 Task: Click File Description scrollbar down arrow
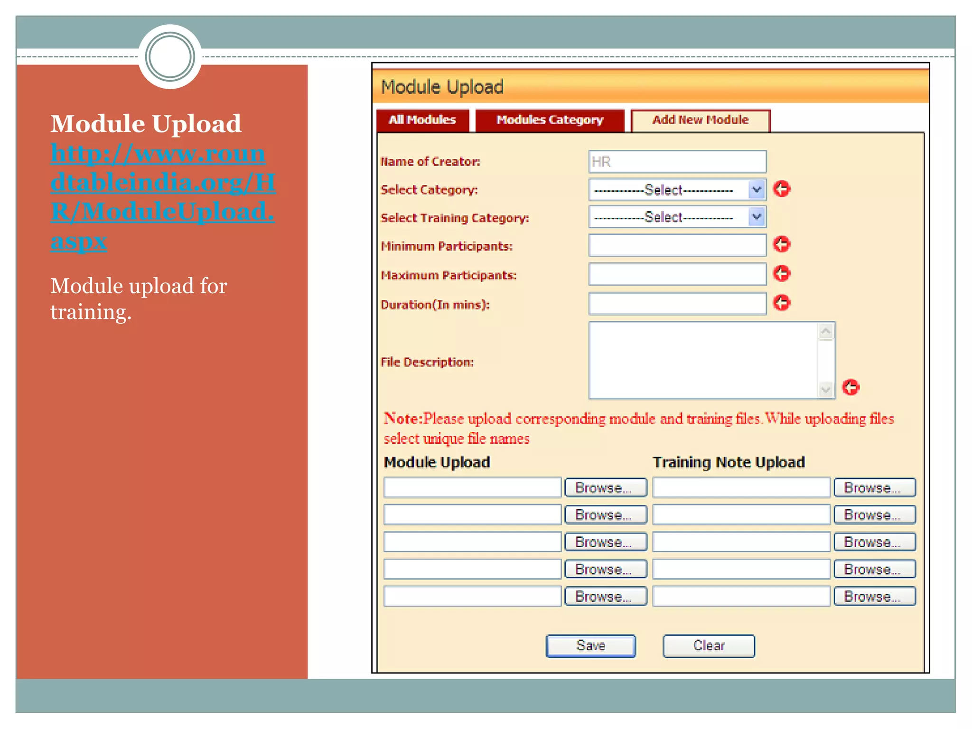tap(826, 390)
